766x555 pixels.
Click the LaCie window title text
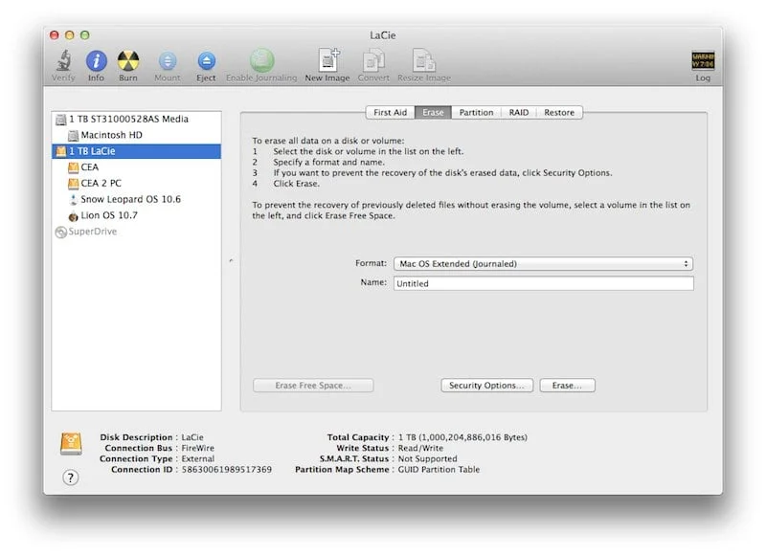[x=382, y=35]
